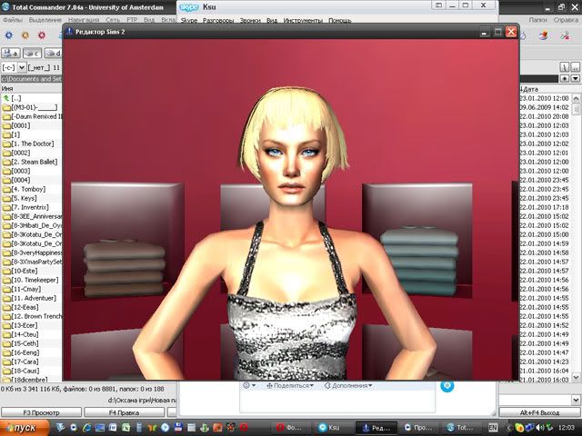The width and height of the screenshot is (582, 436).
Task: Select the [17-Cara] folder
Action: click(21, 362)
